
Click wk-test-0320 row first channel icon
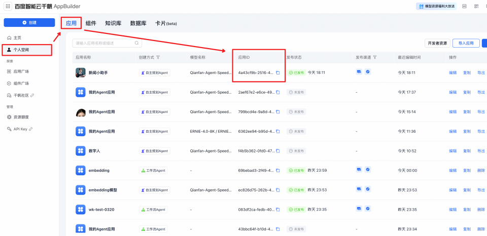[359, 209]
